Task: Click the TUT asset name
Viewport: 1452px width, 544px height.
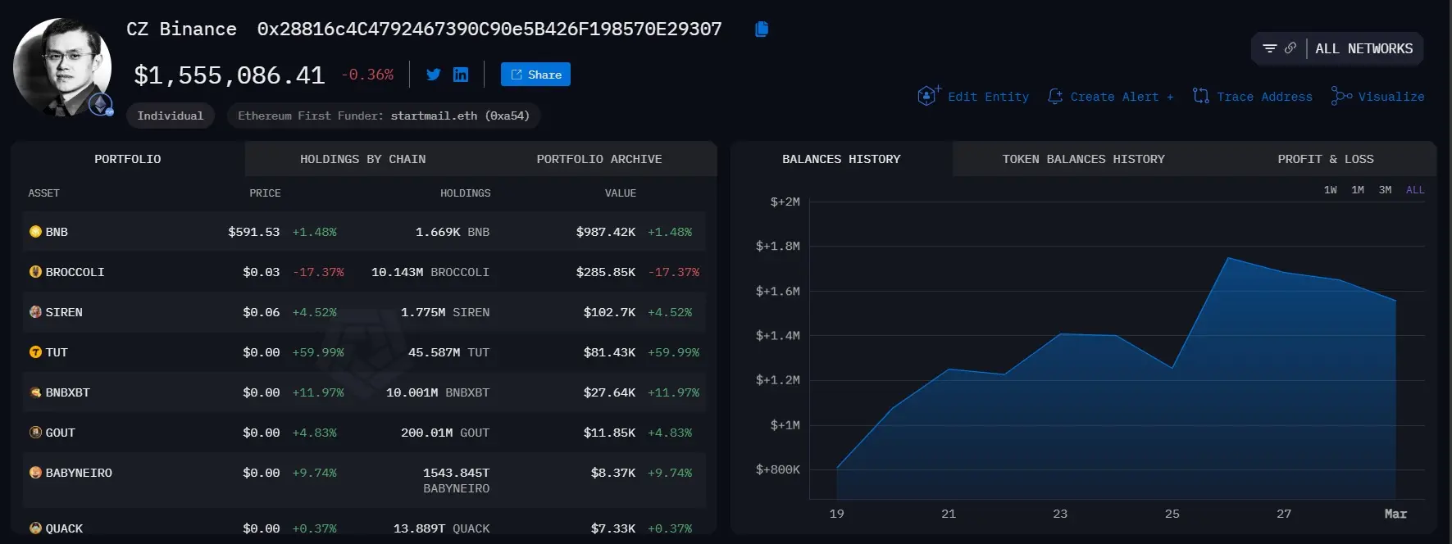Action: (57, 352)
